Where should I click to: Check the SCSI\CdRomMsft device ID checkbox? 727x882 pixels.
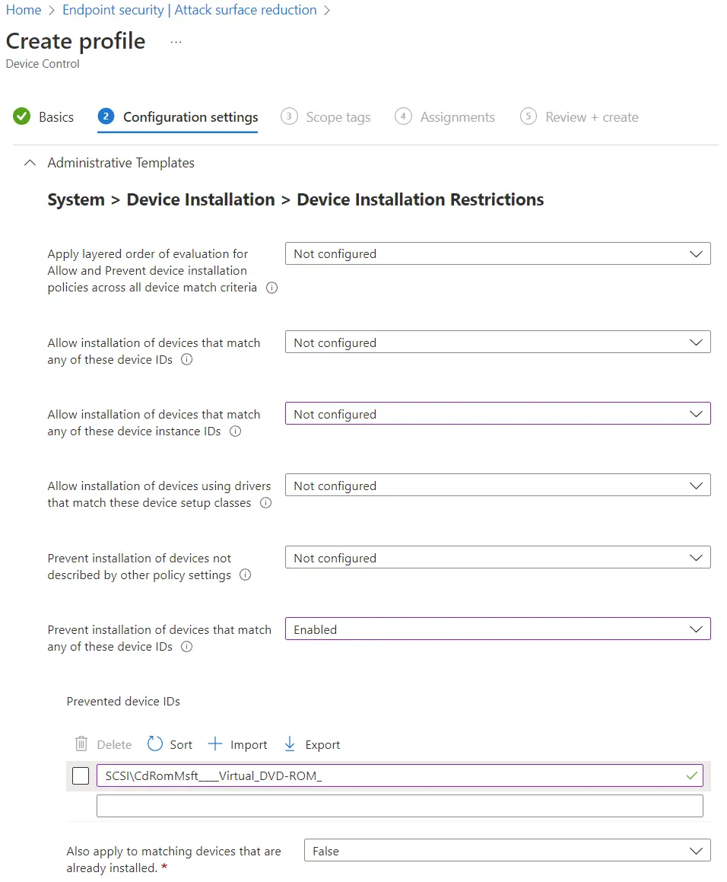click(x=81, y=775)
